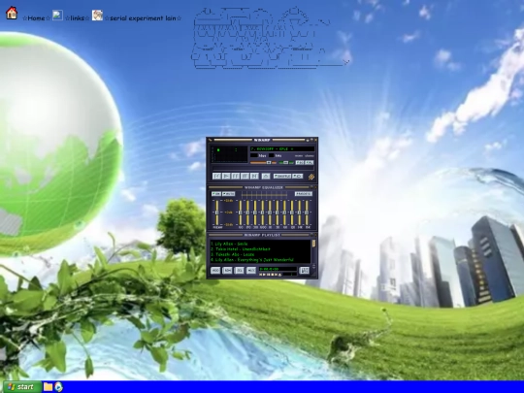The width and height of the screenshot is (524, 393).
Task: Click the Winamp Stop button
Action: (x=245, y=176)
